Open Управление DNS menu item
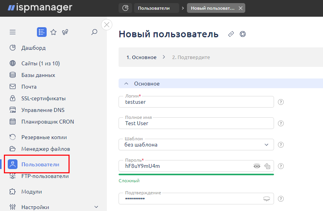The image size is (323, 211). [43, 110]
